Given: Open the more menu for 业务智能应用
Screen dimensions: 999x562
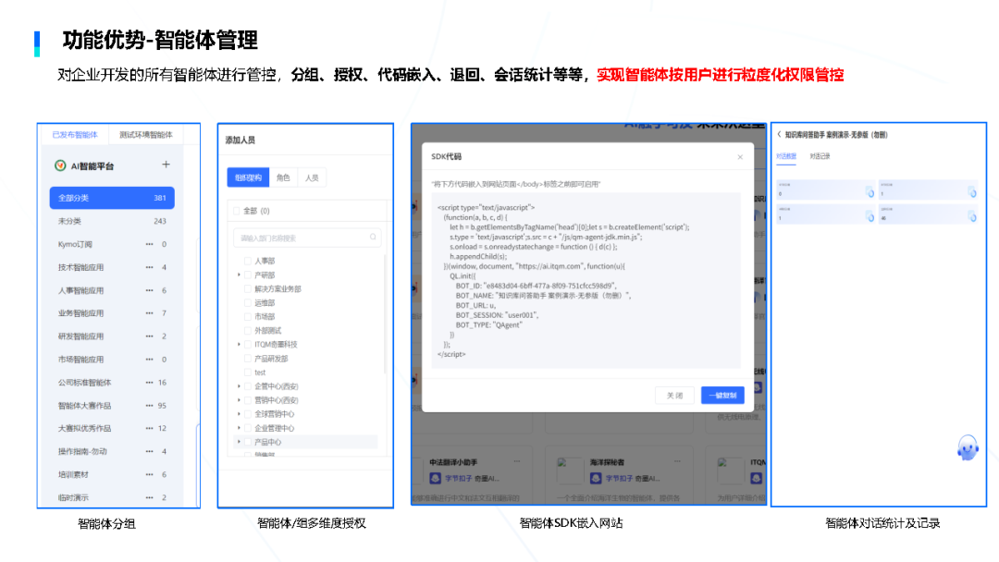Looking at the screenshot, I should tap(149, 313).
